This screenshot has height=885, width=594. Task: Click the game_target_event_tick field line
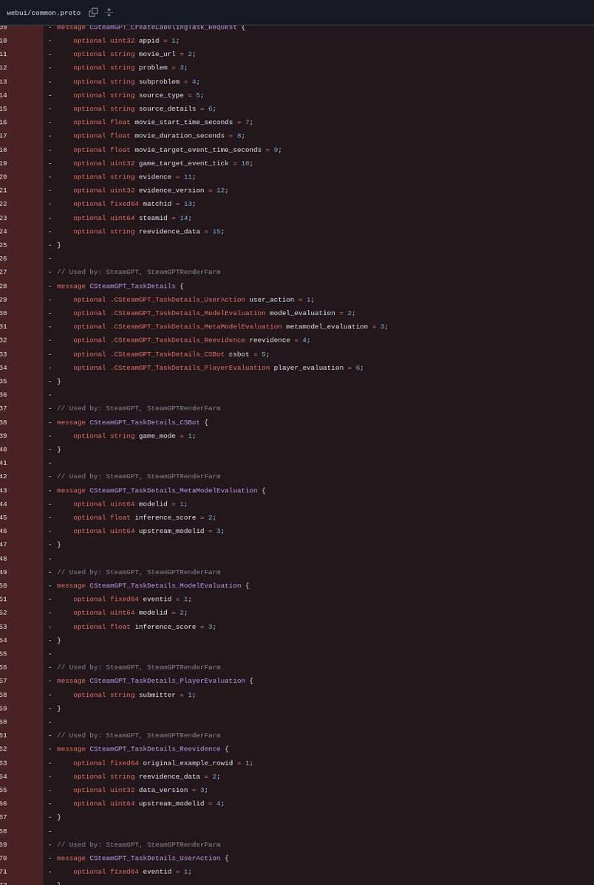point(163,164)
